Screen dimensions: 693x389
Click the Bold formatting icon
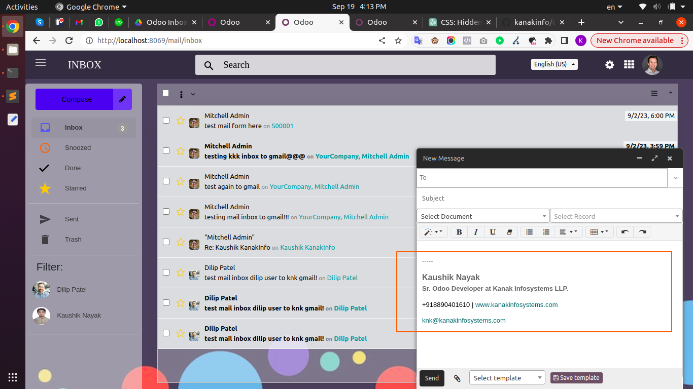(459, 232)
